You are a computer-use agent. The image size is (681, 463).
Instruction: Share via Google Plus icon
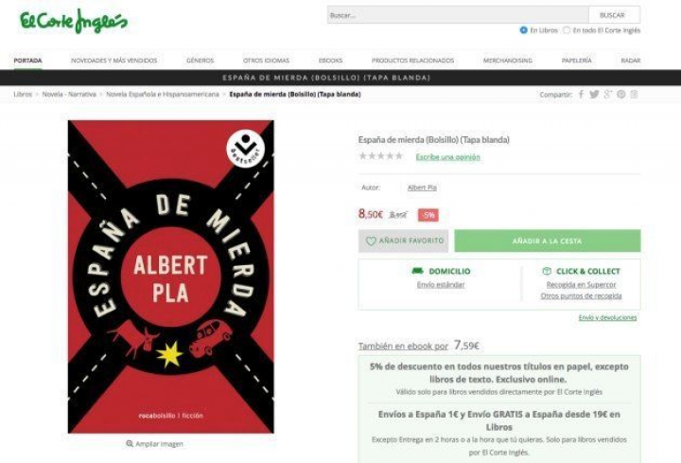[608, 94]
